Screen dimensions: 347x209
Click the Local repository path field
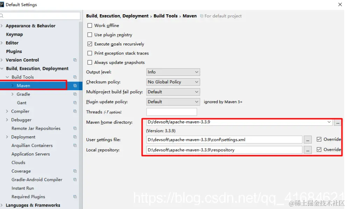point(224,150)
